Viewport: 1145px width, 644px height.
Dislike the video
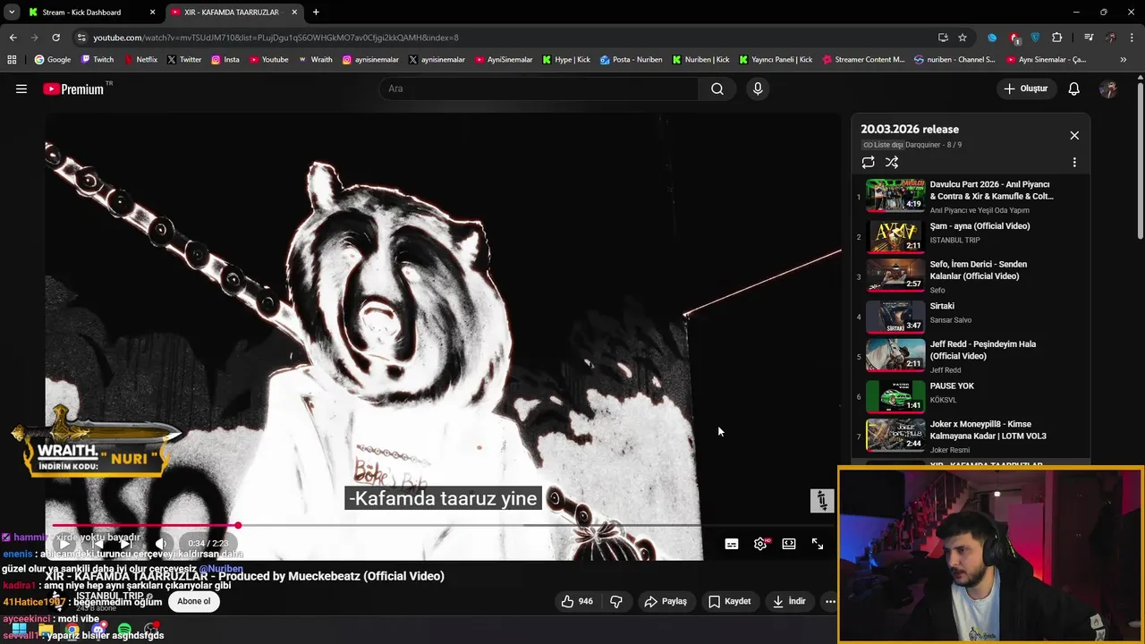[616, 601]
